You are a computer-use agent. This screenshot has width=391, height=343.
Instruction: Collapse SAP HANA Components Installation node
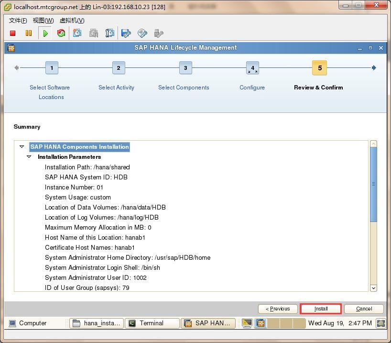pyautogui.click(x=22, y=146)
